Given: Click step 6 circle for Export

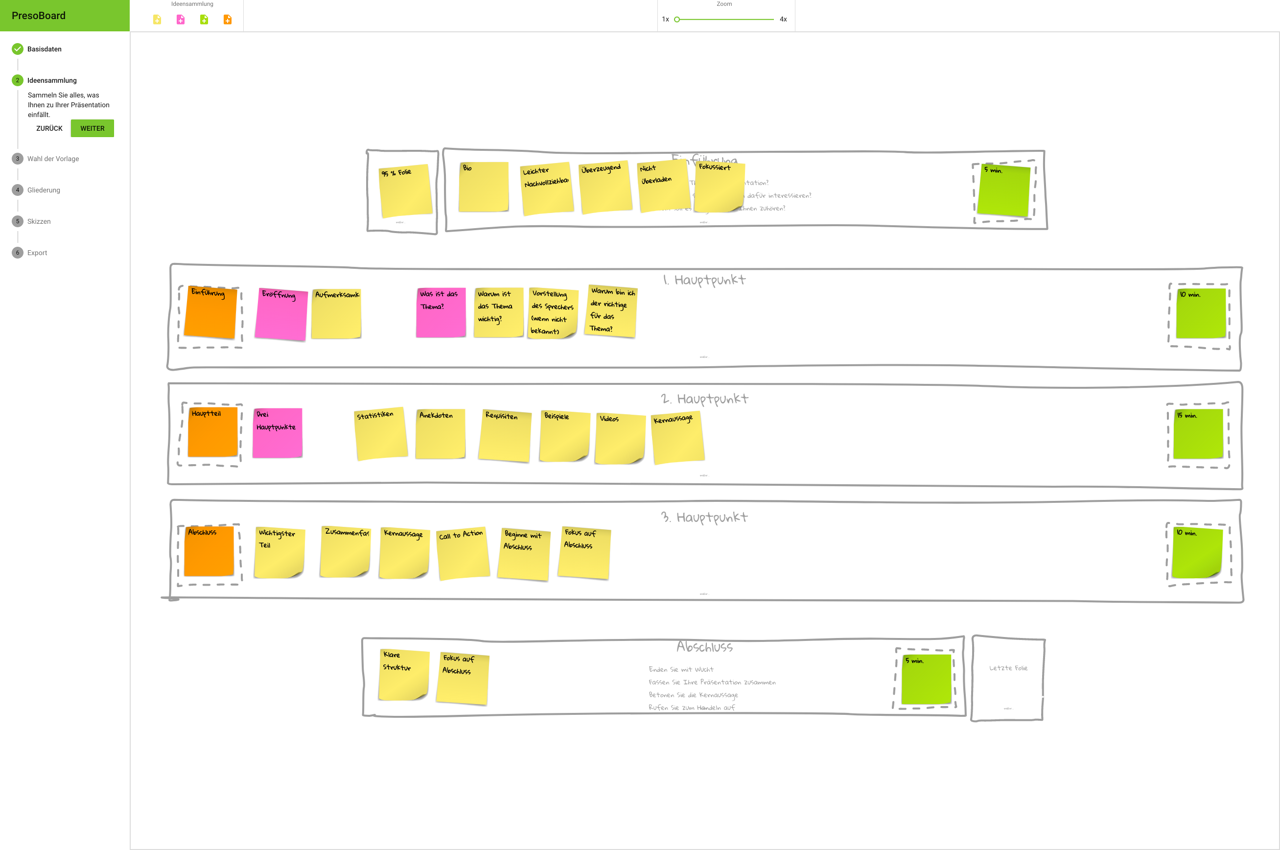Looking at the screenshot, I should (x=17, y=253).
